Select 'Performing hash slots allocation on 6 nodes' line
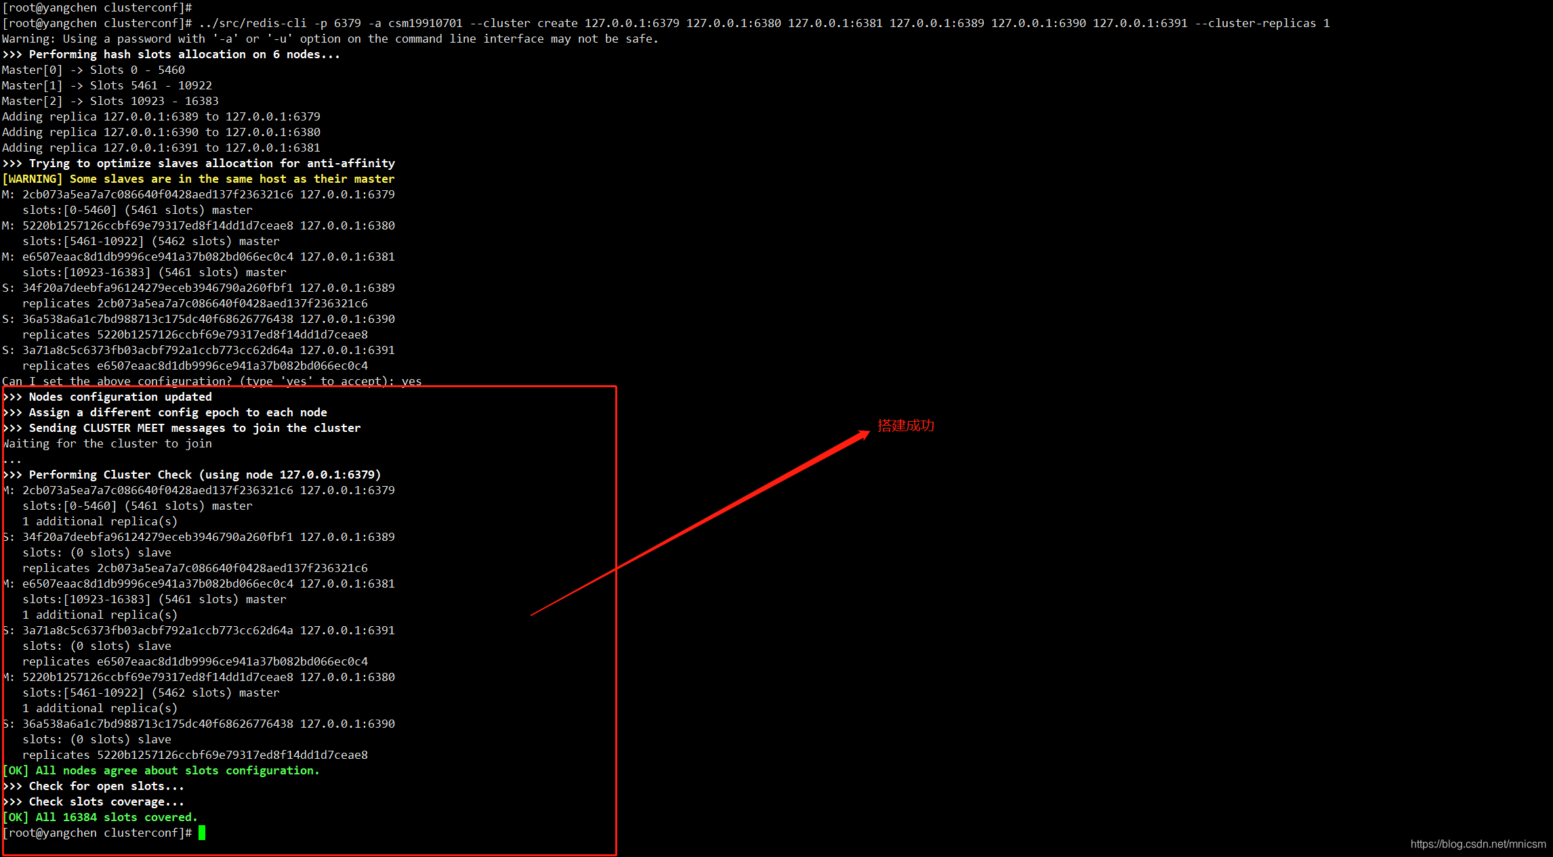Image resolution: width=1553 pixels, height=857 pixels. [171, 54]
